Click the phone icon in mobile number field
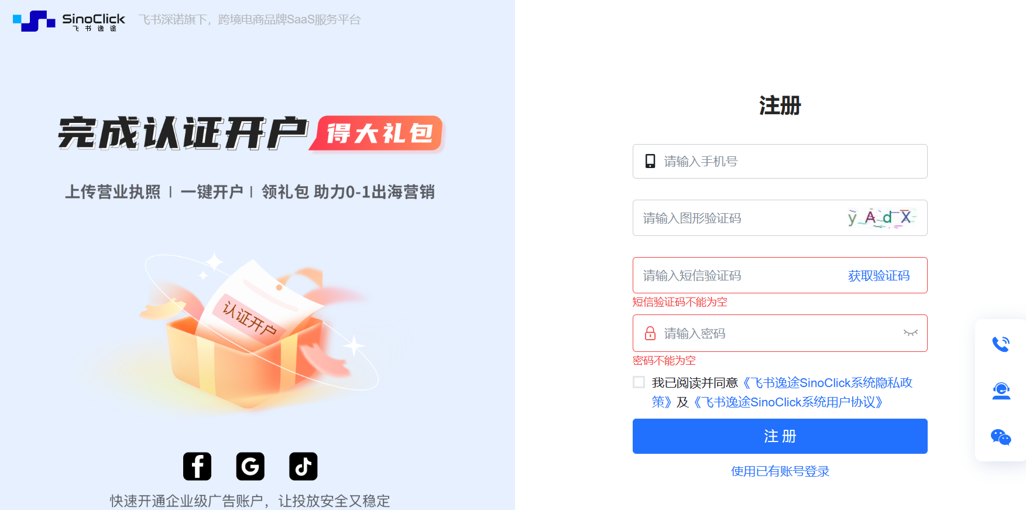Image resolution: width=1026 pixels, height=510 pixels. tap(650, 161)
